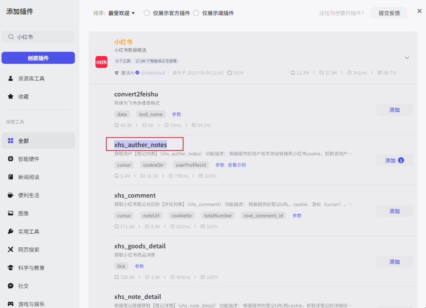Click the 便利生活 cup icon

click(x=11, y=195)
